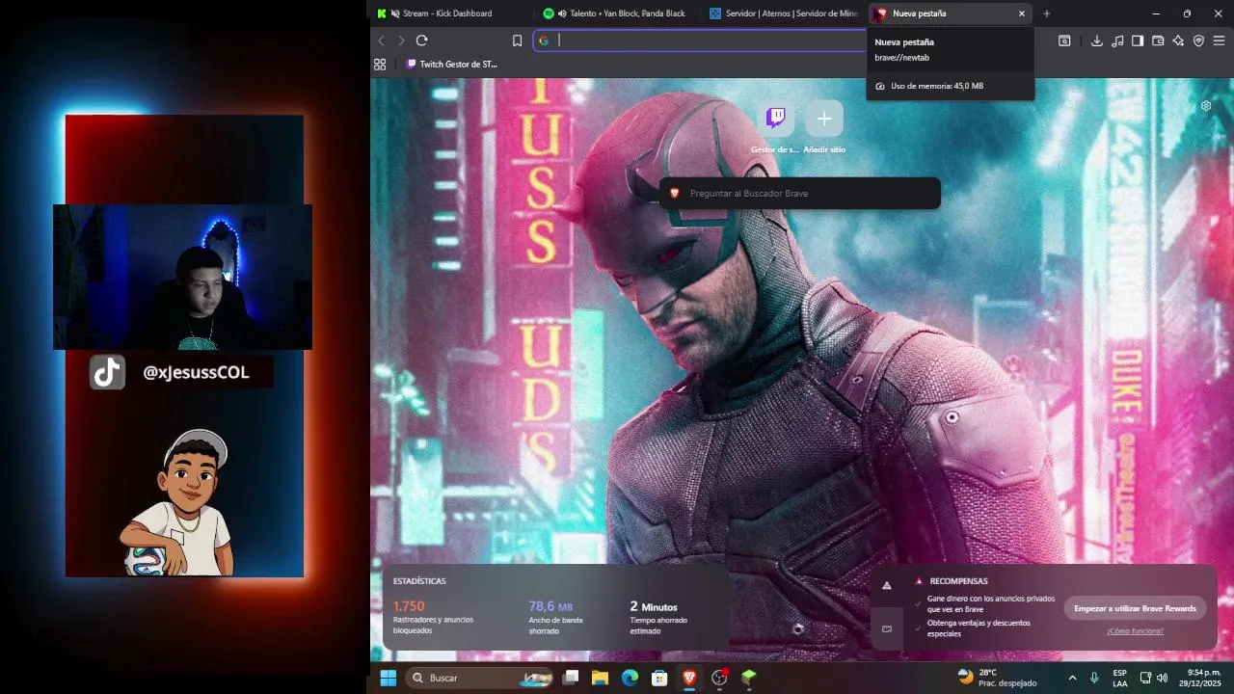This screenshot has height=694, width=1234.
Task: Open the 28°C weather widget
Action: 997,678
